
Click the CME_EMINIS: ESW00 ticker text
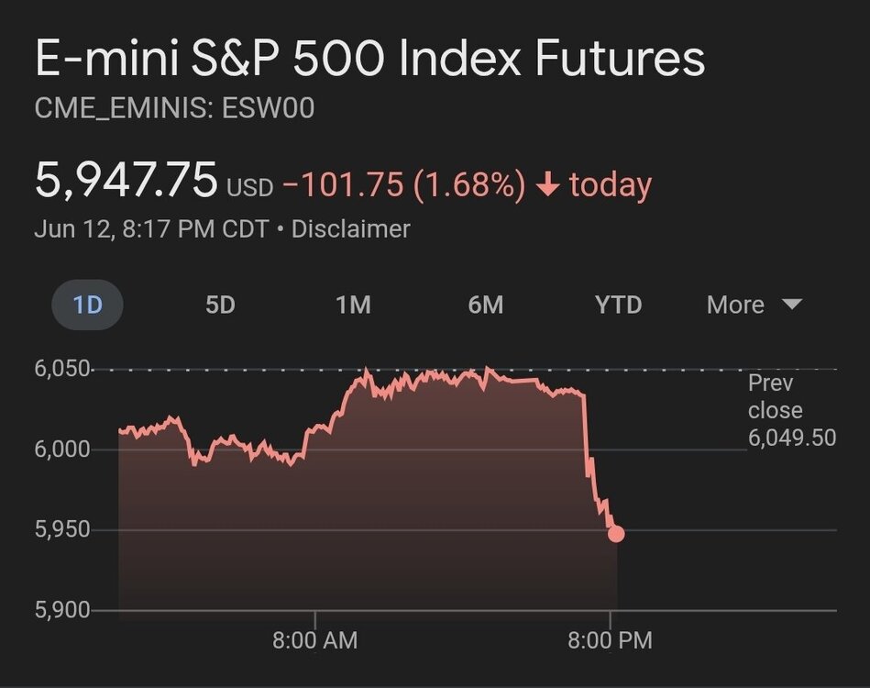coord(174,108)
